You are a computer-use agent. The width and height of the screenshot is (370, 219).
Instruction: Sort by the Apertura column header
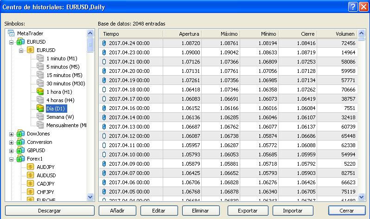coord(182,34)
